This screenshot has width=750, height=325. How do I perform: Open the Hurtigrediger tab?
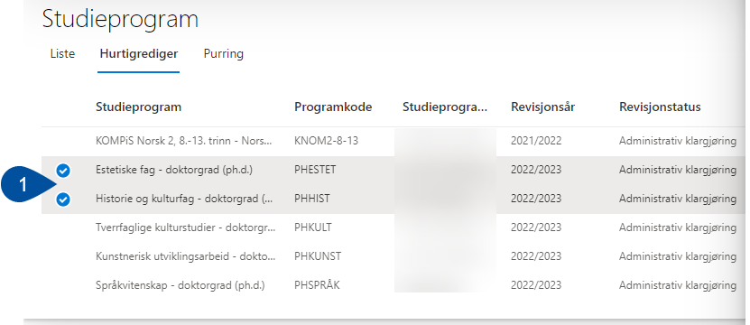(x=139, y=53)
